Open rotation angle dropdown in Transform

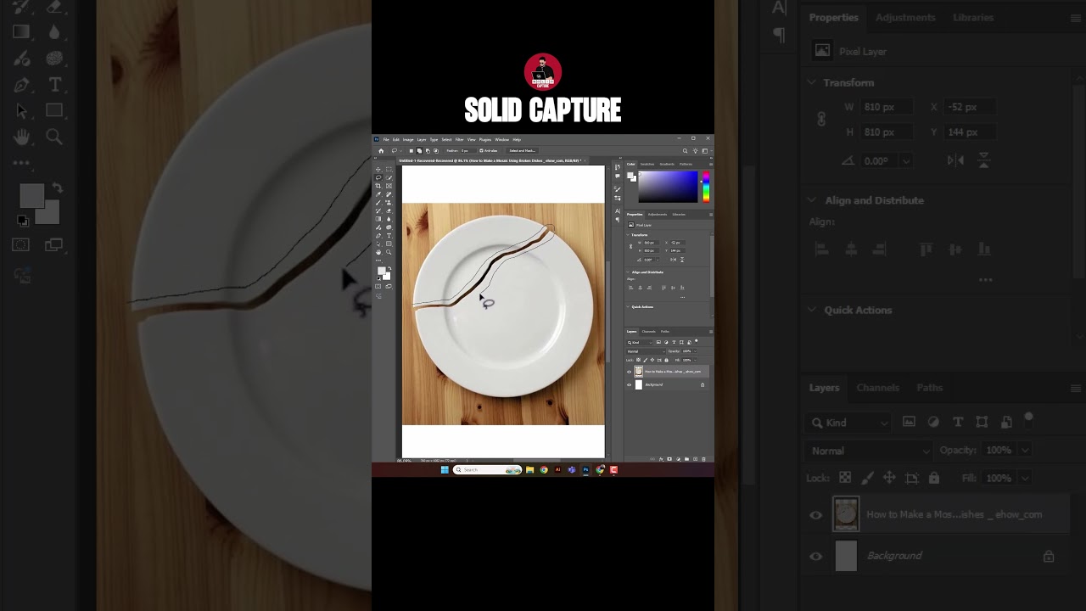coord(658,260)
